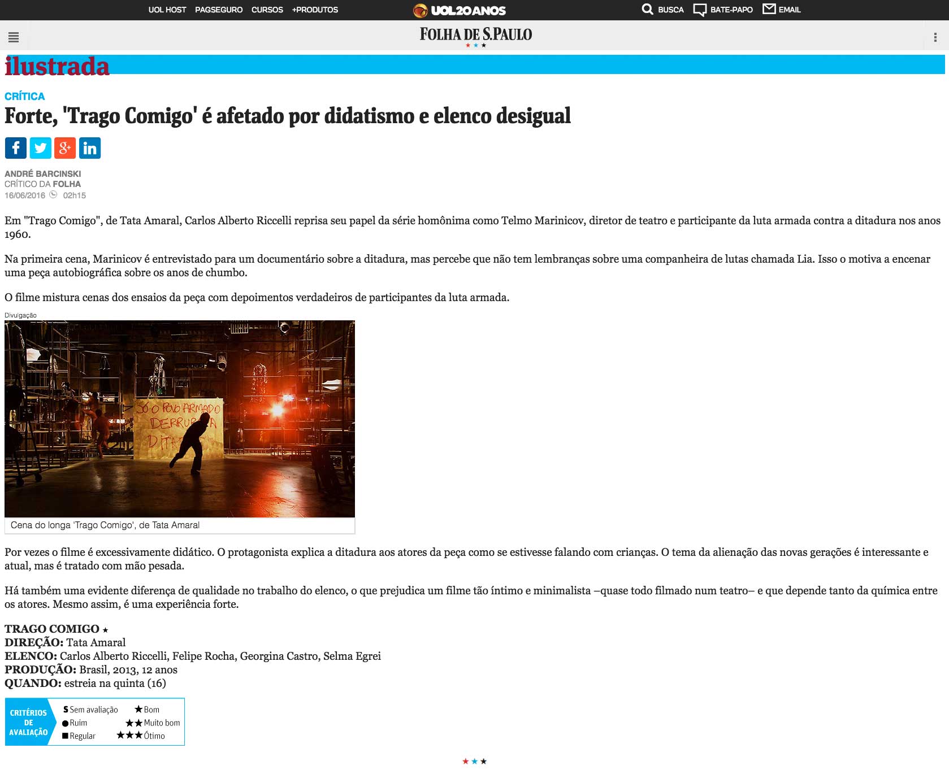Click the UOL 20 Anos logo
Screen dimensions: 949x770
click(459, 10)
